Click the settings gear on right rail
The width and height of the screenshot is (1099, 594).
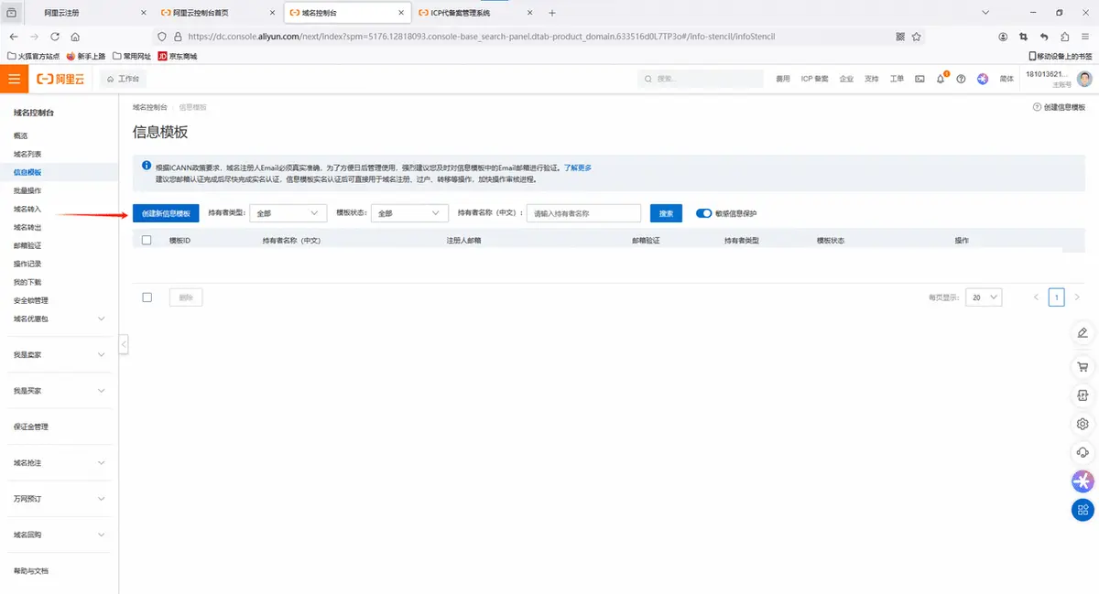[x=1083, y=424]
